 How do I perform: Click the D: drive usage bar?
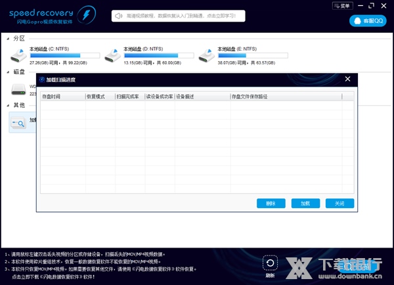click(x=159, y=56)
